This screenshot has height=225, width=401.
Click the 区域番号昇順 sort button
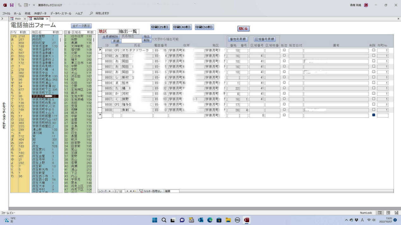coord(265,39)
